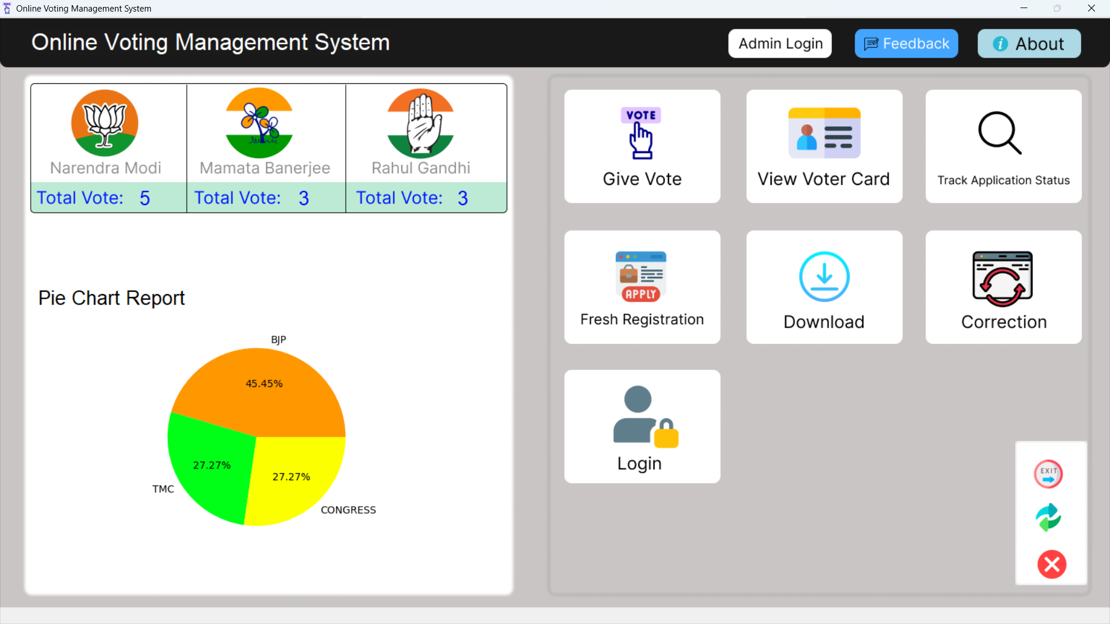The width and height of the screenshot is (1110, 624).
Task: Select the Download arrow icon
Action: pos(824,276)
